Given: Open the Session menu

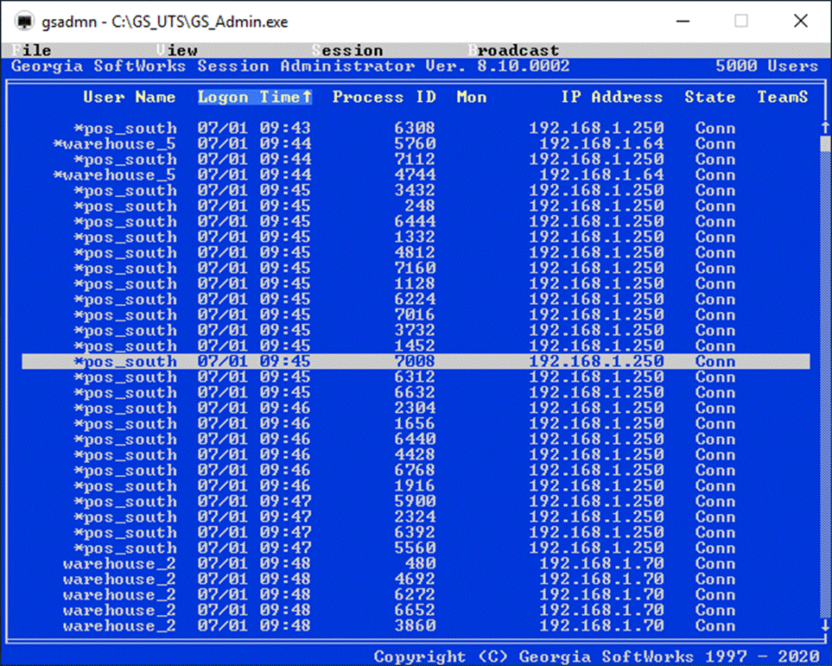Looking at the screenshot, I should coord(347,50).
